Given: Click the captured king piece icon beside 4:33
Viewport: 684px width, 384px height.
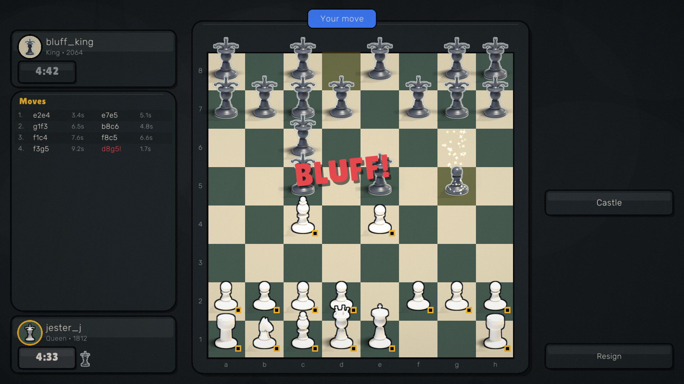Looking at the screenshot, I should (85, 358).
